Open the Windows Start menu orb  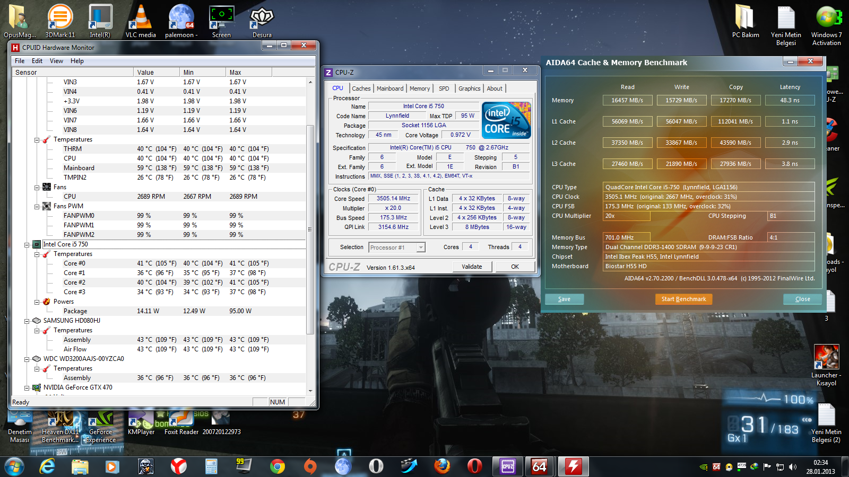point(14,467)
